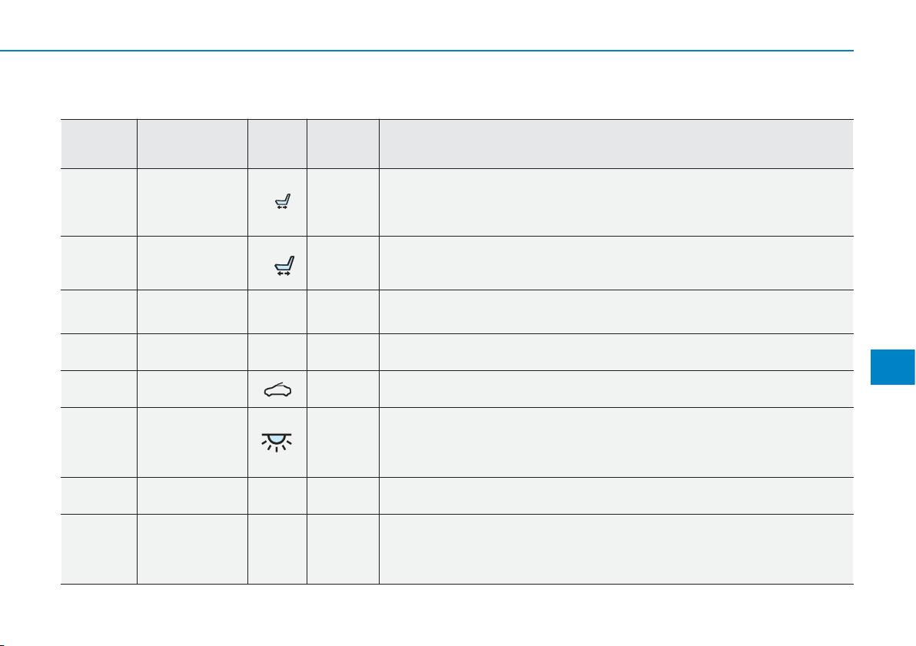The height and width of the screenshot is (646, 916).
Task: Select first-column cell in dome lamp row
Action: point(98,442)
